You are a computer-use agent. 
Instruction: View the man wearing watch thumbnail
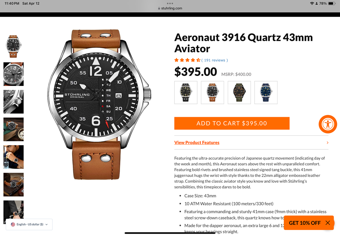(x=14, y=157)
